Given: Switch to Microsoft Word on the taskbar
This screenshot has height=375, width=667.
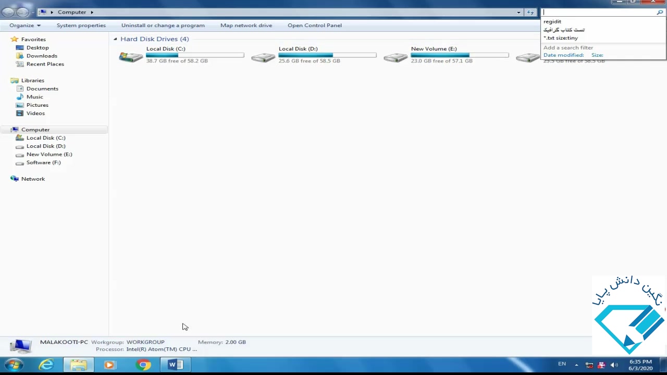Looking at the screenshot, I should point(176,365).
